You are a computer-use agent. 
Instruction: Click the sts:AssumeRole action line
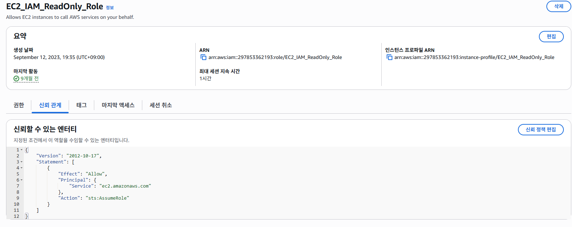(x=94, y=198)
